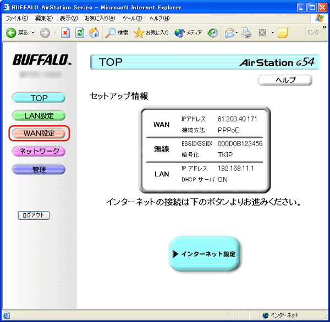This screenshot has width=330, height=322.
Task: Expand the Mail icon dropdown arrow
Action: tap(237, 32)
